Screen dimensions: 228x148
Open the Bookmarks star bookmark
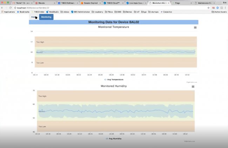(x=23, y=12)
